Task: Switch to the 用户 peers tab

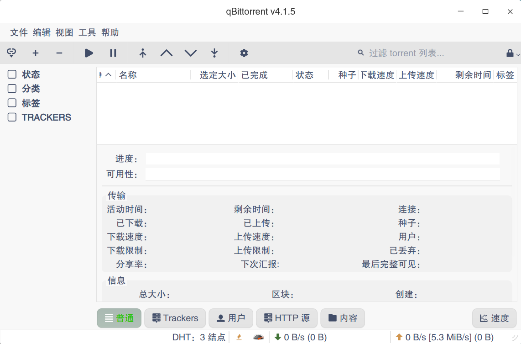Action: tap(231, 318)
